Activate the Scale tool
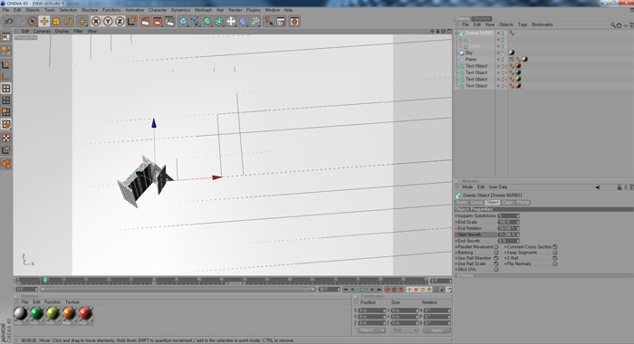Image resolution: width=634 pixels, height=344 pixels. coord(56,22)
